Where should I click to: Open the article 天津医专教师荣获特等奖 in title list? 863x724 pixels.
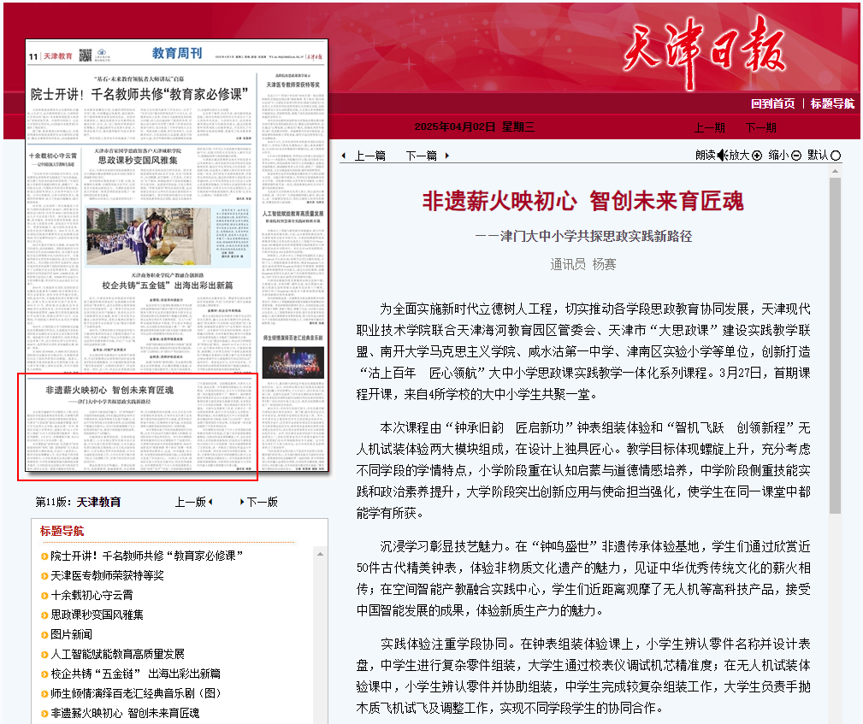point(107,575)
